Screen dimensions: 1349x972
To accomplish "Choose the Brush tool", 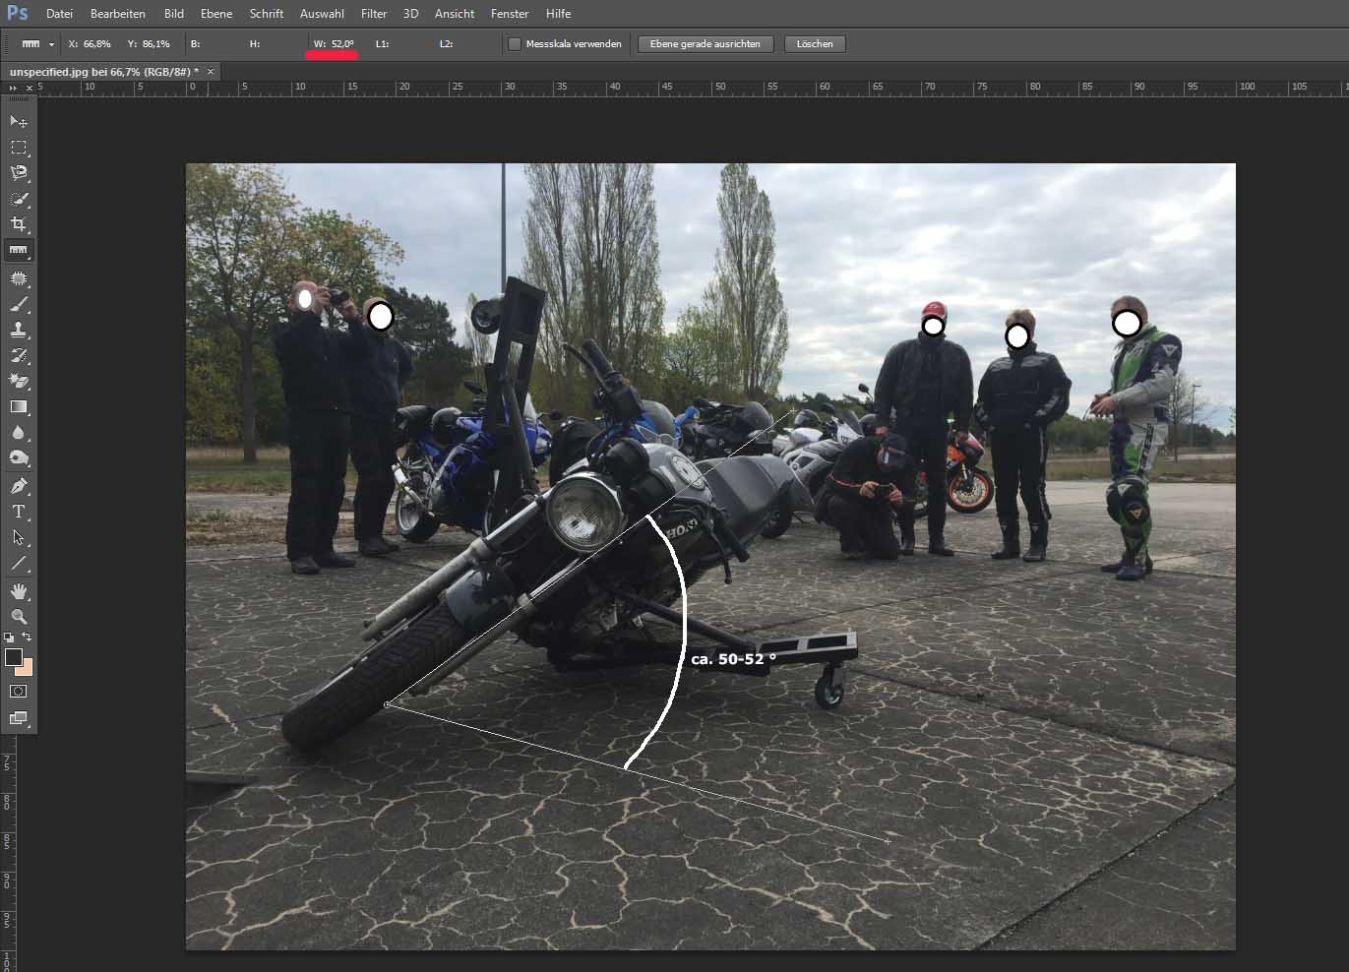I will 19,304.
